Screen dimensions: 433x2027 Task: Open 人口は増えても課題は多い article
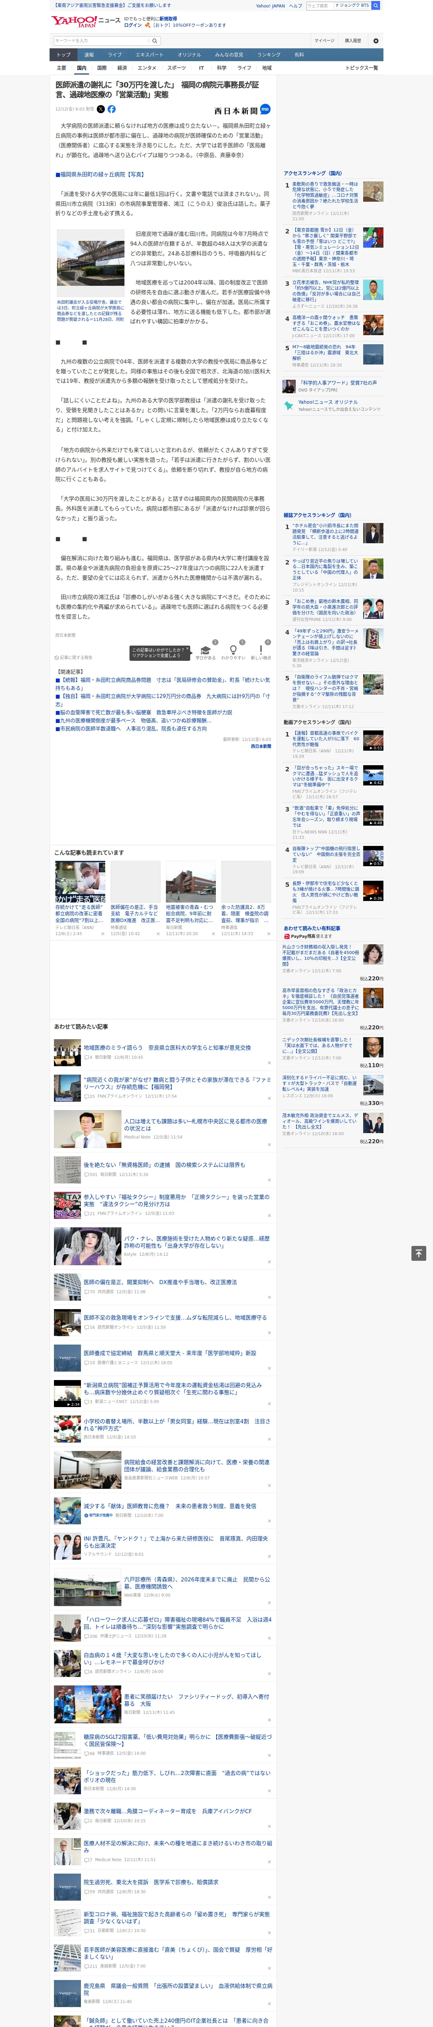coord(196,1124)
